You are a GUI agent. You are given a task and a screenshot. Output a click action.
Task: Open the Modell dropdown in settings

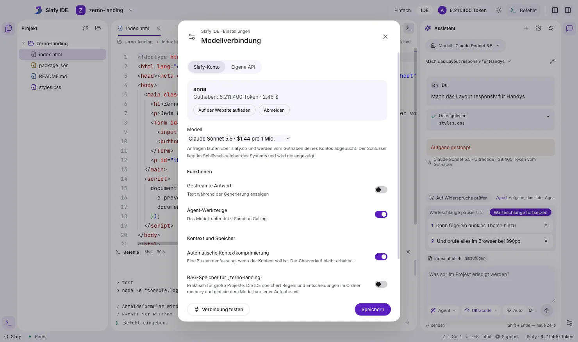coord(239,139)
